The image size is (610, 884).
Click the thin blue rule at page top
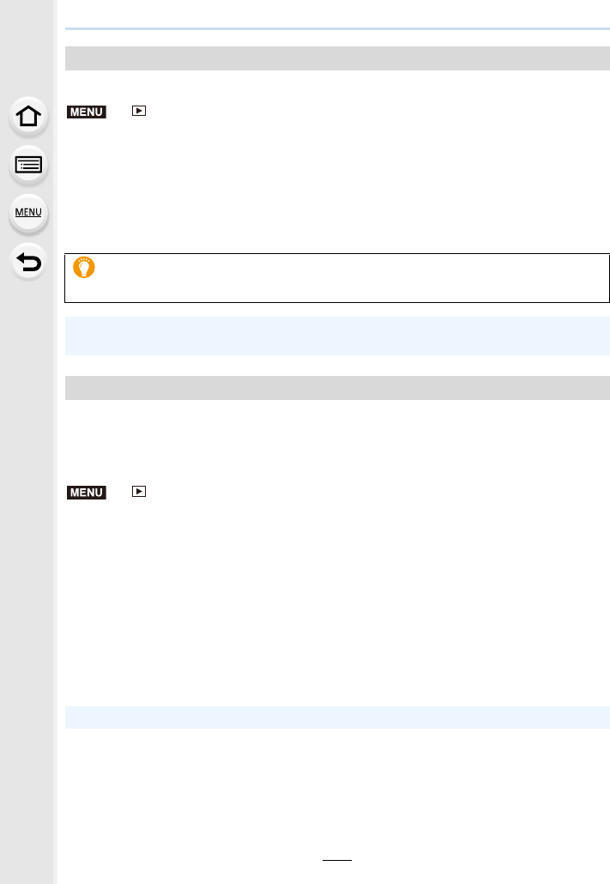tap(337, 28)
